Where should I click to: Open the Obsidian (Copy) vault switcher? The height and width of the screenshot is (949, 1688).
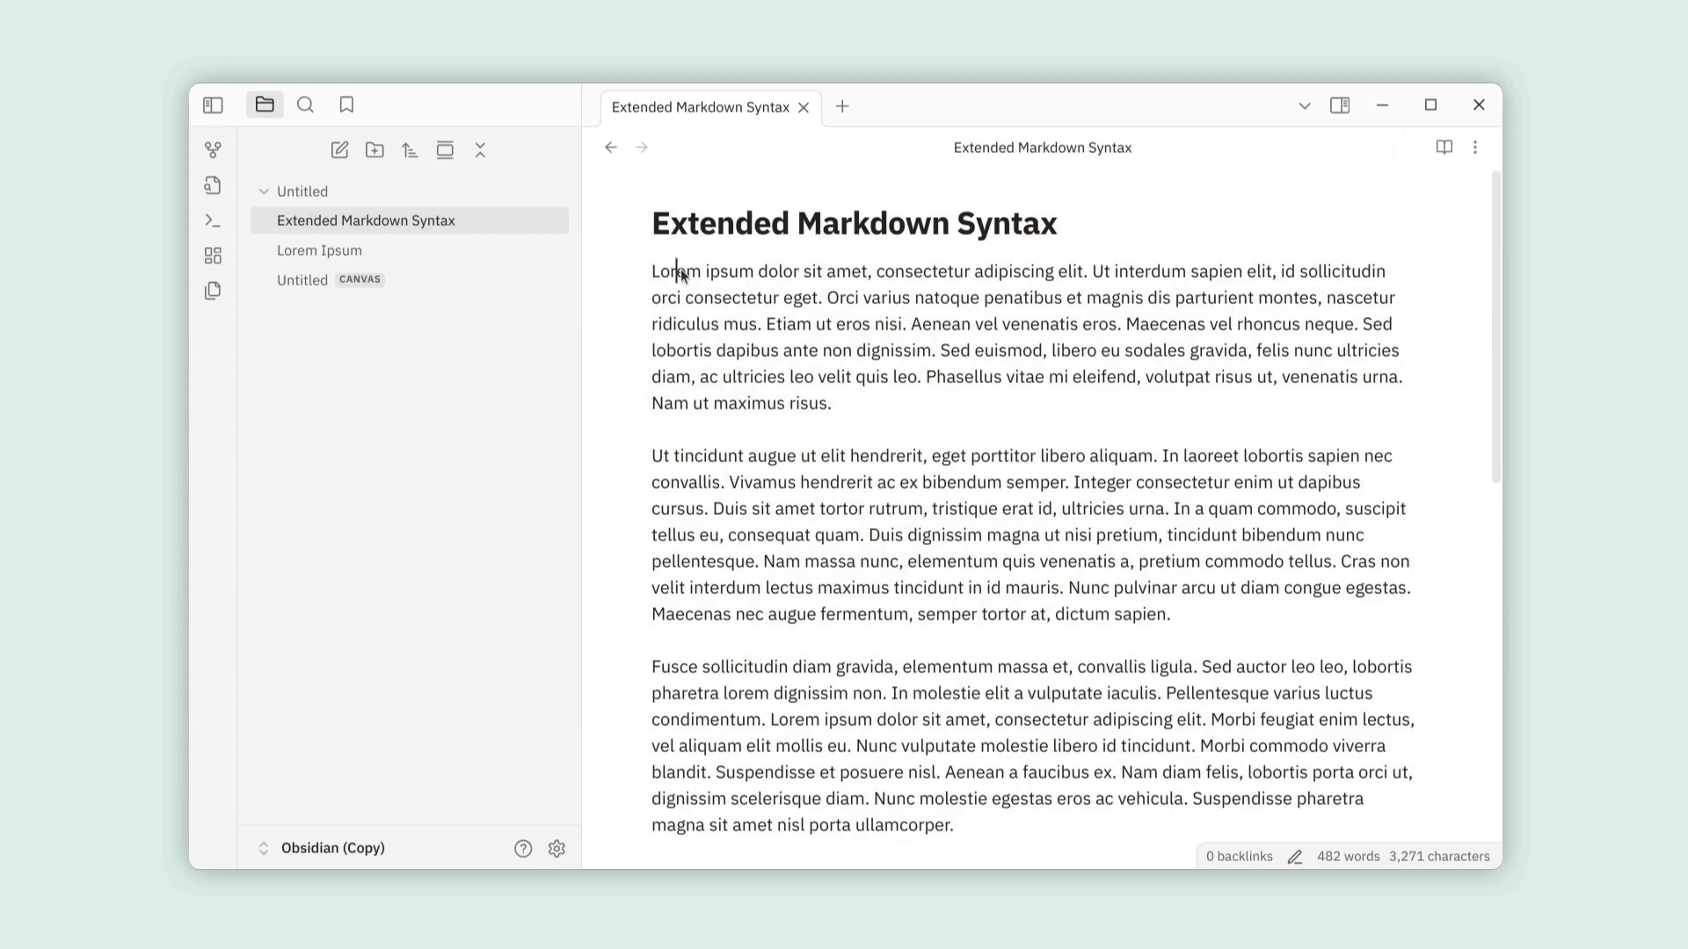click(332, 848)
